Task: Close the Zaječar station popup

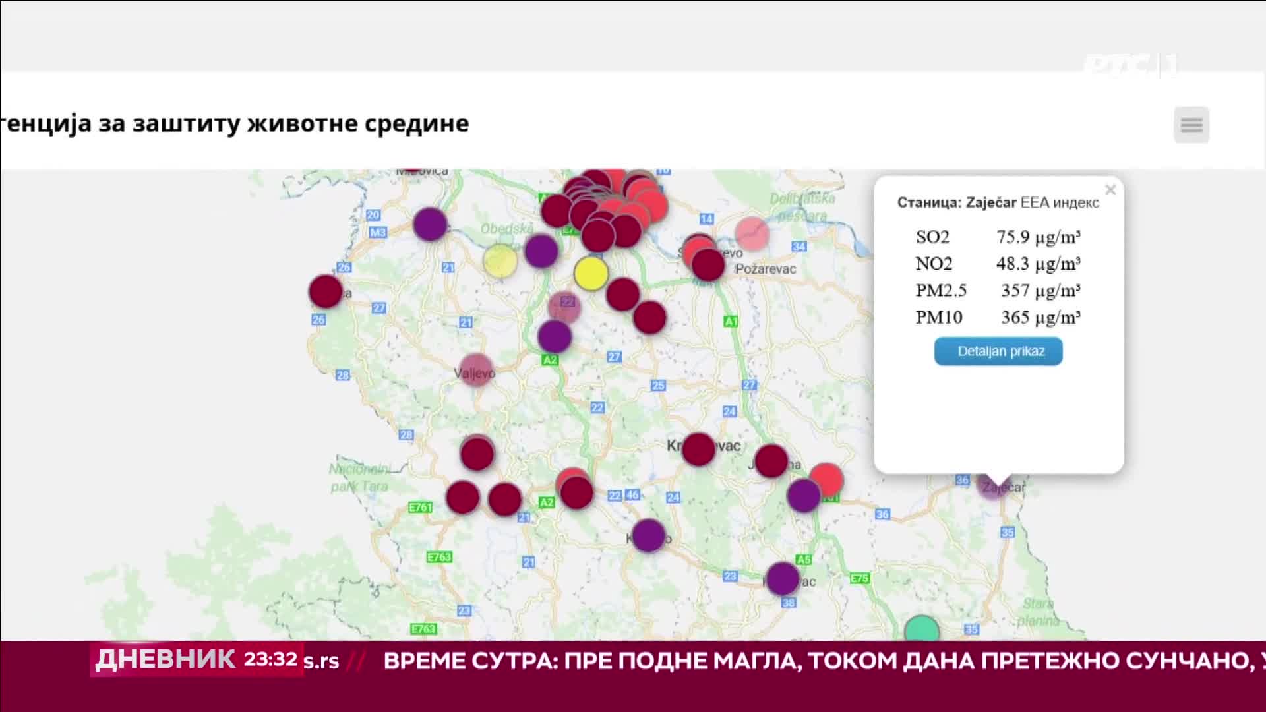Action: [1110, 190]
